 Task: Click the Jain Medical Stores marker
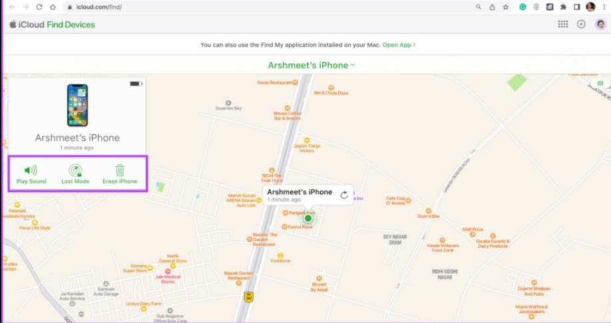pyautogui.click(x=168, y=271)
